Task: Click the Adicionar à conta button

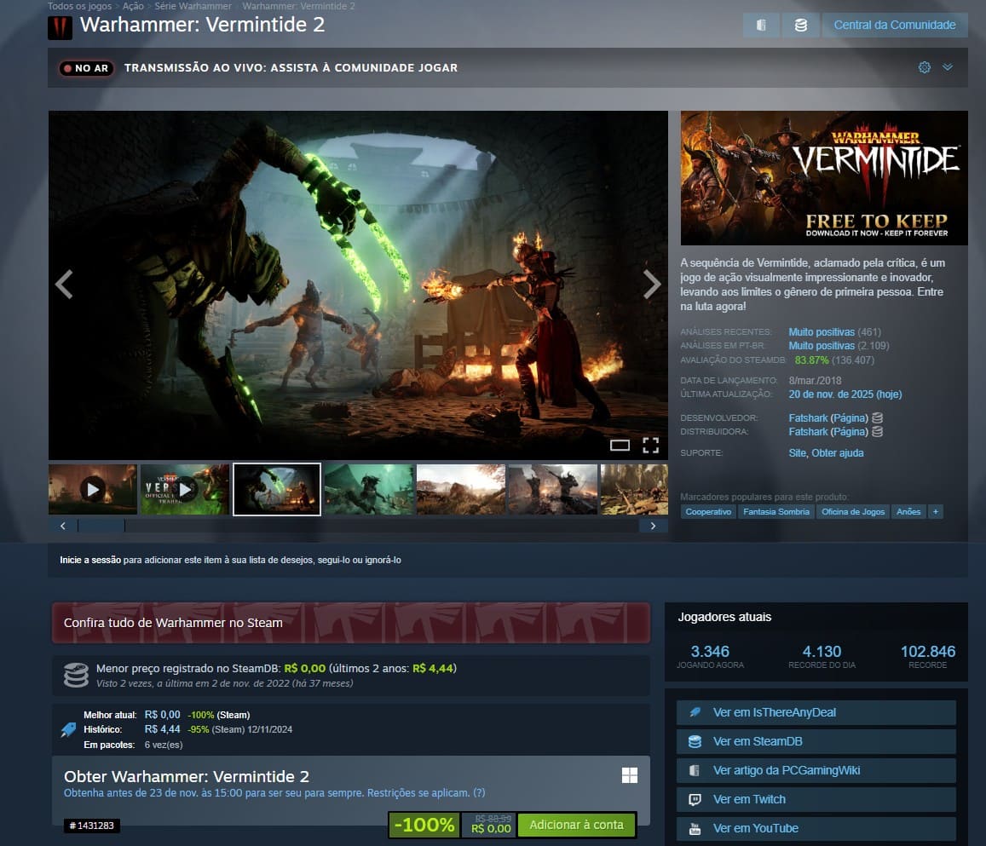Action: (x=576, y=825)
